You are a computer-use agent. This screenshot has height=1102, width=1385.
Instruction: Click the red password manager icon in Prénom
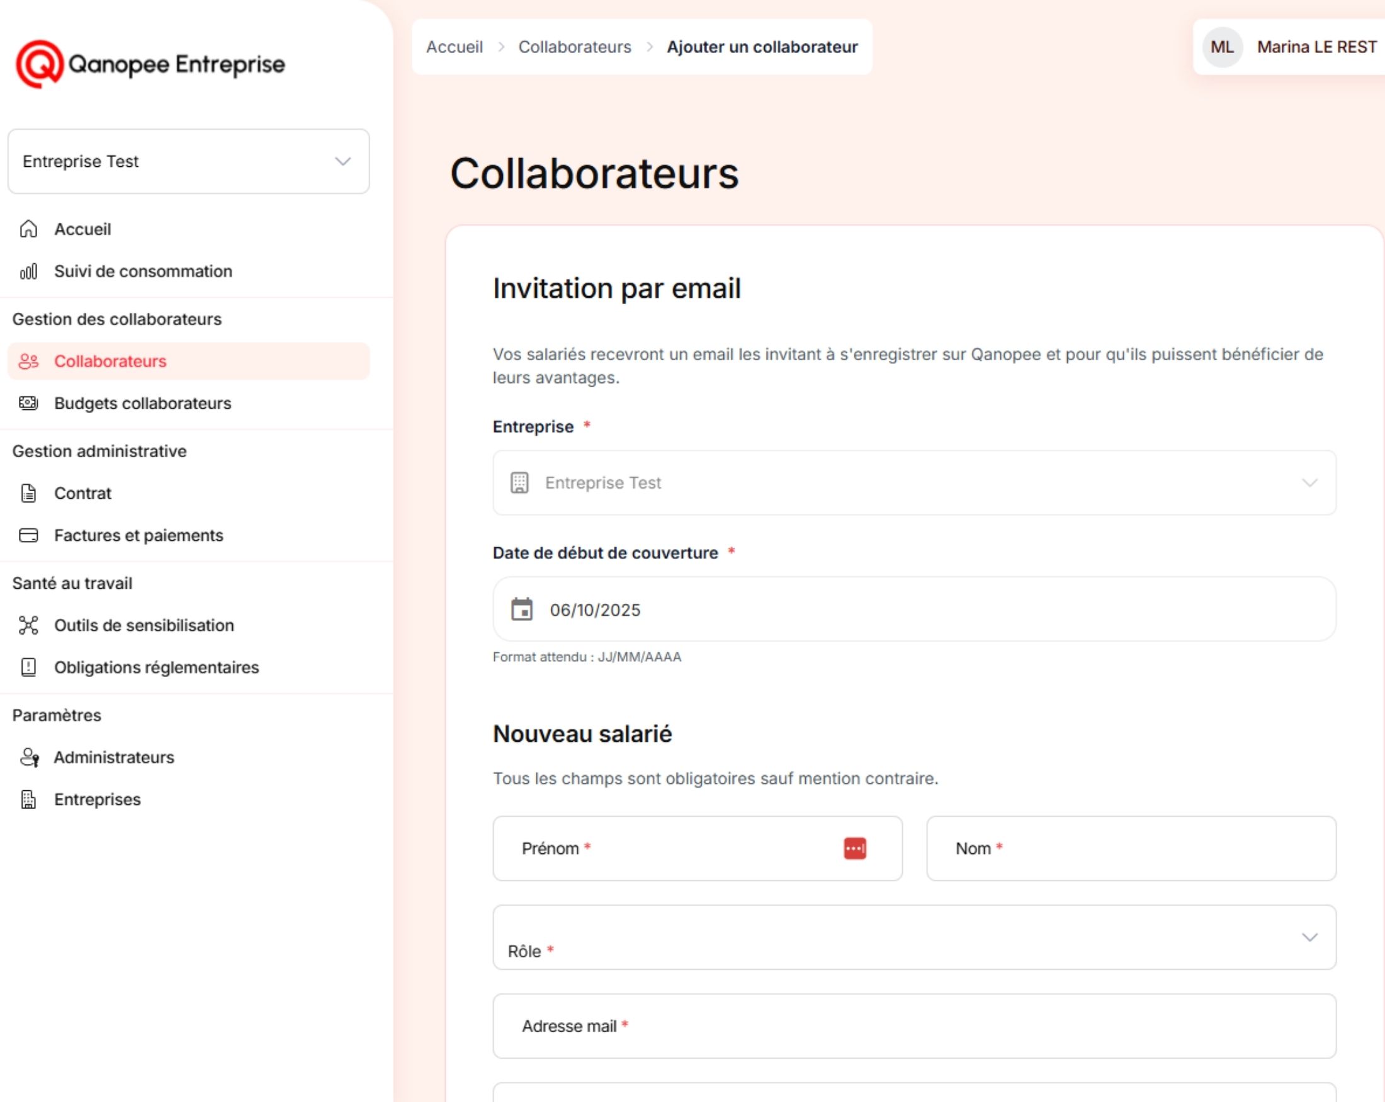(x=854, y=848)
